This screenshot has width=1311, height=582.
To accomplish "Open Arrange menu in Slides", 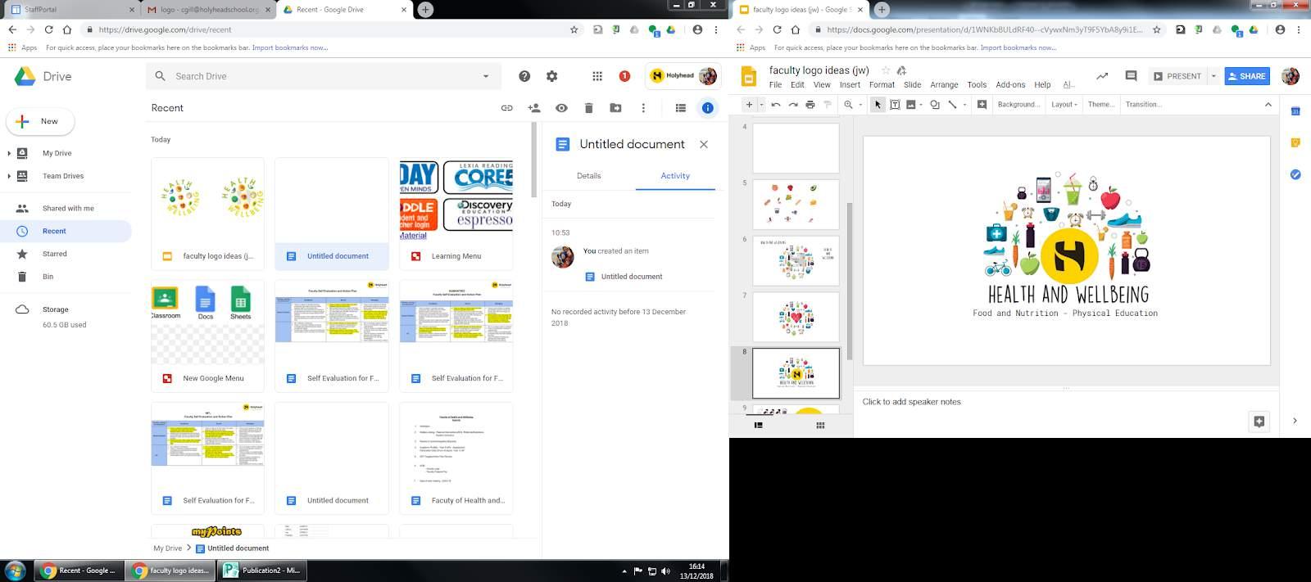I will click(x=944, y=84).
